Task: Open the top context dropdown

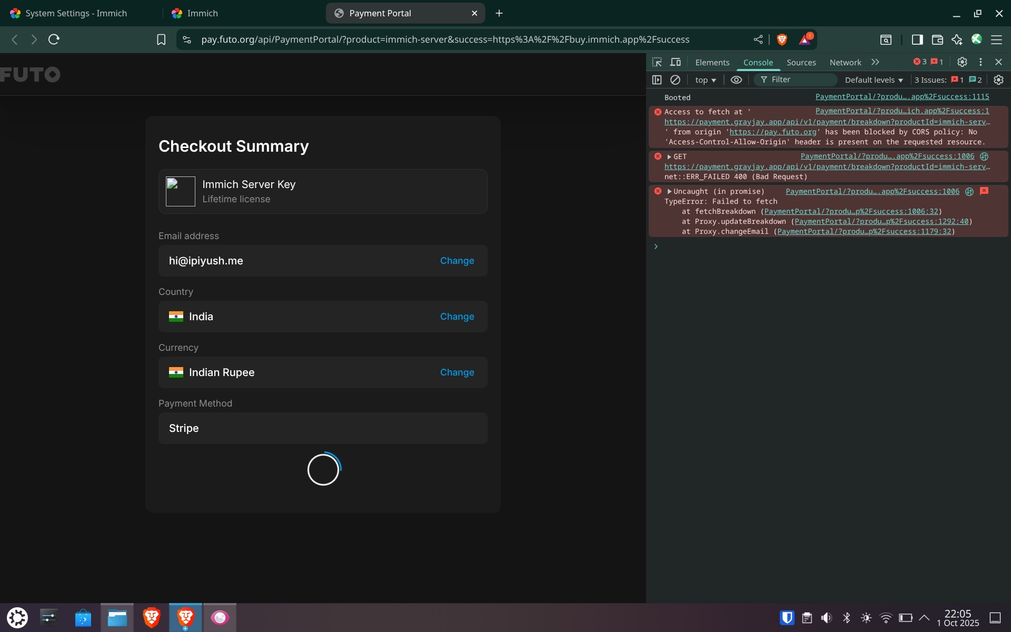Action: click(705, 80)
